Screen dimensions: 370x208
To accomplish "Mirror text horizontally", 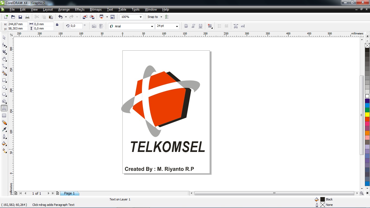I will click(94, 26).
